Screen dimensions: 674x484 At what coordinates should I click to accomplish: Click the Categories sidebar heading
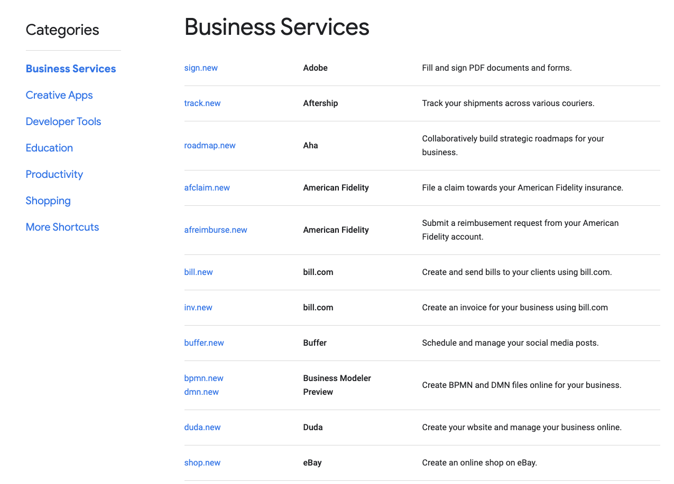pos(62,30)
